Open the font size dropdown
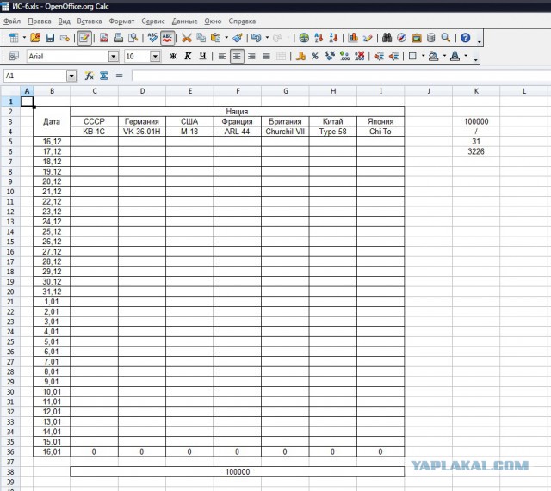Image resolution: width=551 pixels, height=491 pixels. coord(155,56)
